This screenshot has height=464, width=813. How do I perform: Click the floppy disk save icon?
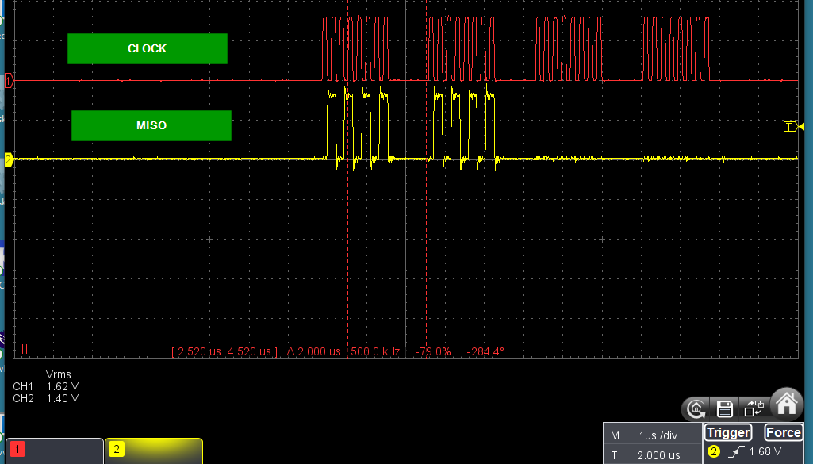point(723,408)
